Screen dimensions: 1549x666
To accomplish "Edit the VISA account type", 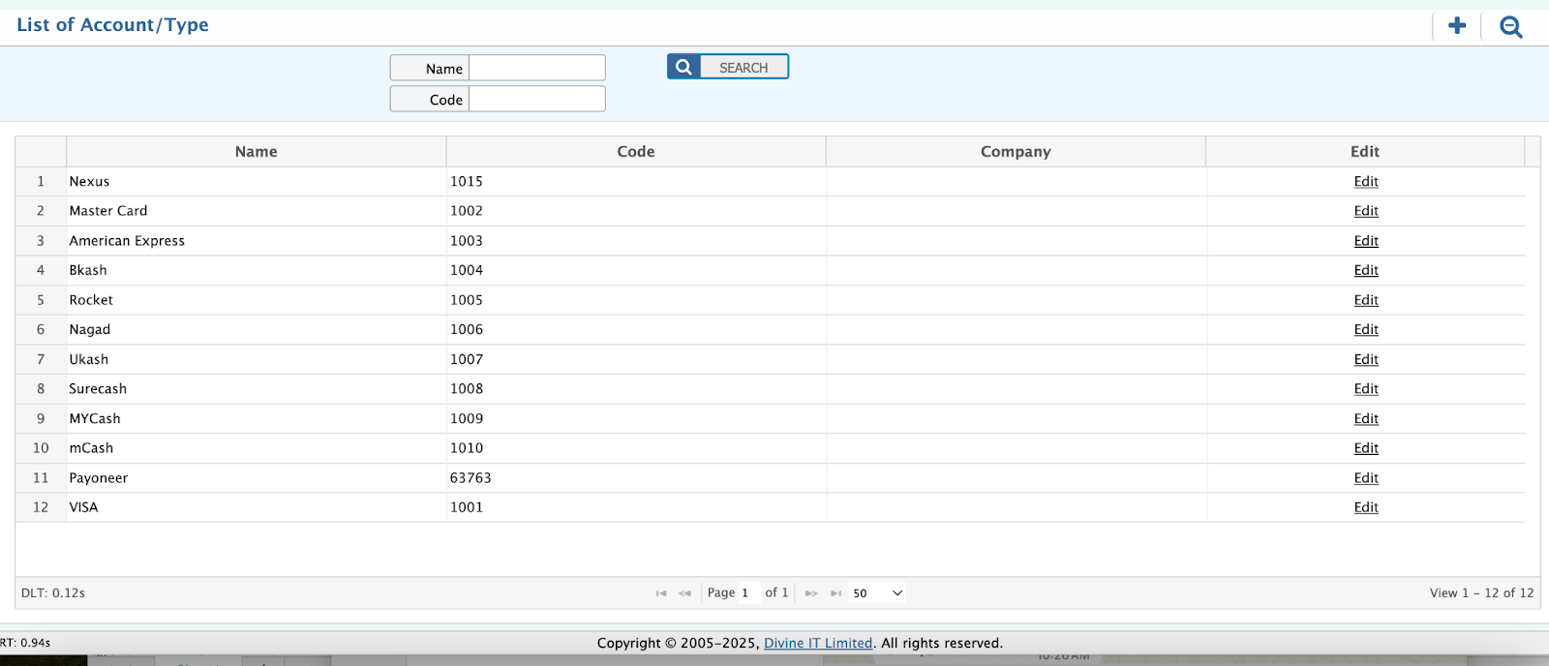I will [x=1365, y=507].
